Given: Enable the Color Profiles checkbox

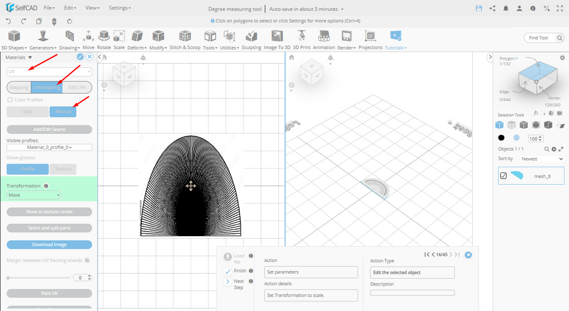Looking at the screenshot, I should pyautogui.click(x=10, y=100).
